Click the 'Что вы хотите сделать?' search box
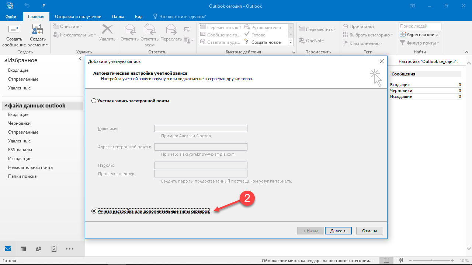This screenshot has height=265, width=472. [180, 17]
